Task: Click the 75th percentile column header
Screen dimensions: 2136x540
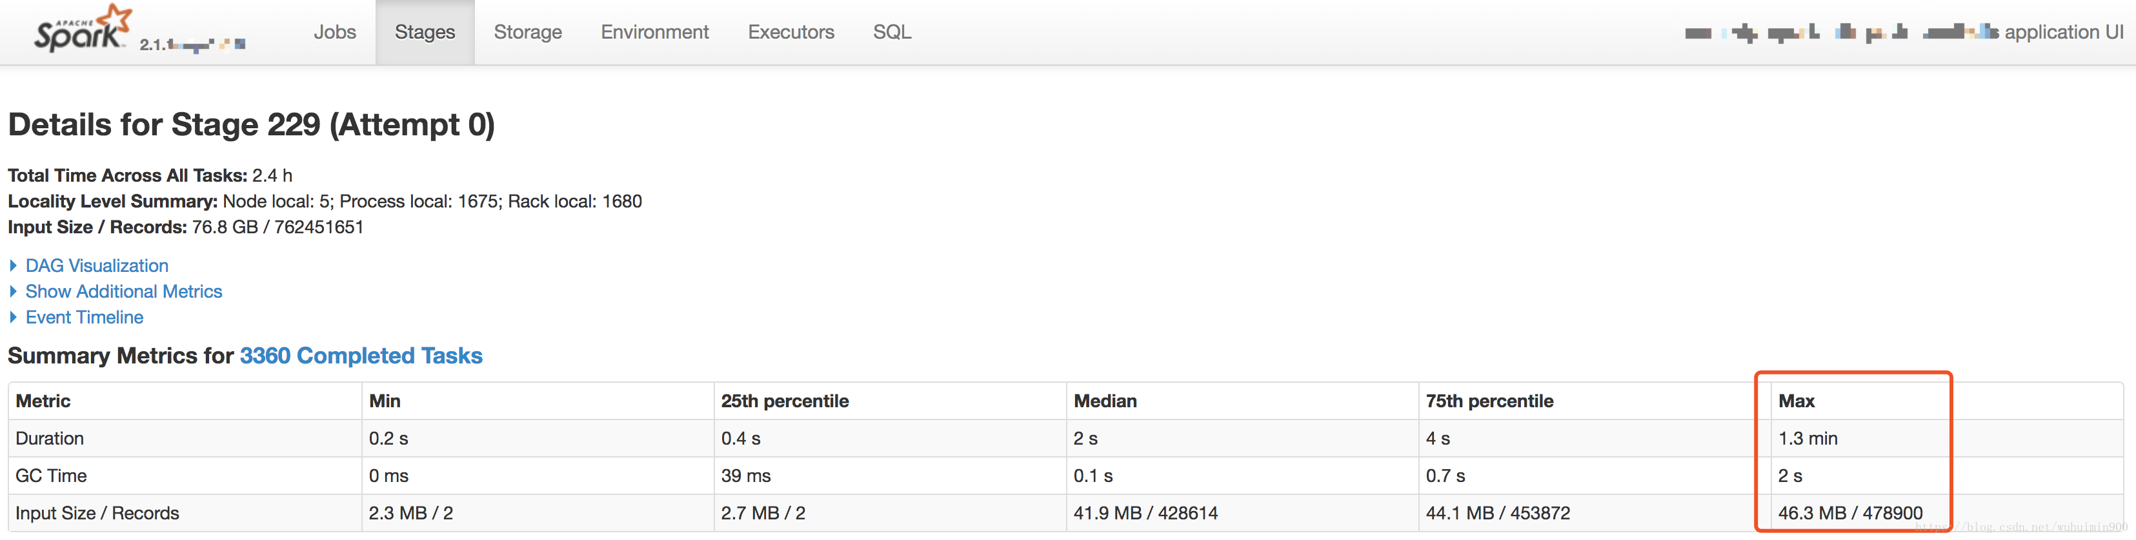Action: point(1489,401)
